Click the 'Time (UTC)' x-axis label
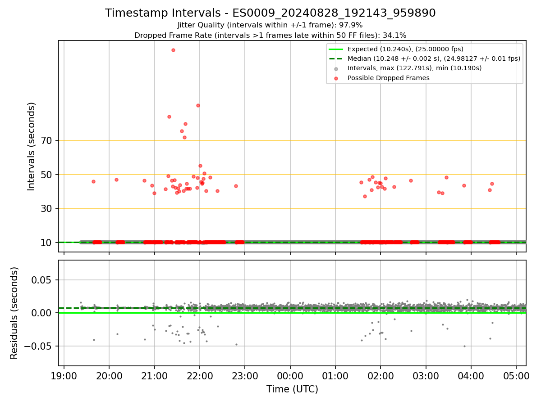The width and height of the screenshot is (541, 405). point(292,389)
